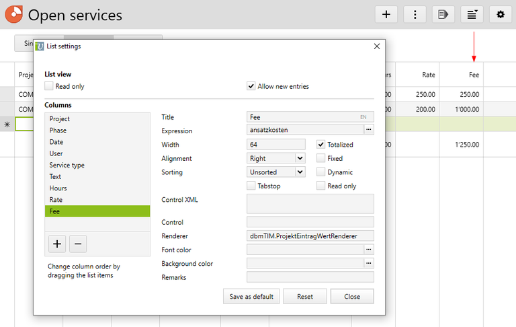Uncheck Allow new entries
Viewport: 516px width, 327px height.
point(251,86)
